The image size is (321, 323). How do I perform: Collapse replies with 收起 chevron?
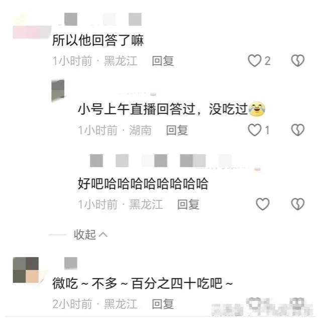(x=90, y=235)
